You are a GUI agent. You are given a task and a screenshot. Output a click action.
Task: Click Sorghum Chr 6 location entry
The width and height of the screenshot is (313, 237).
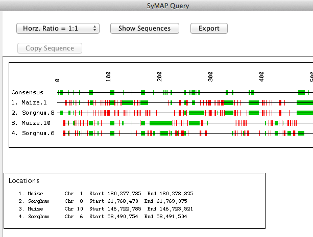[x=103, y=217]
